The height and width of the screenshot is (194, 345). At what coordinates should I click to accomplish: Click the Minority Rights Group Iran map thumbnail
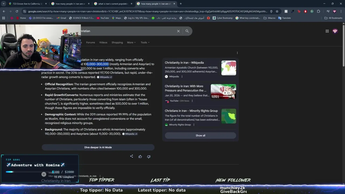[229, 116]
